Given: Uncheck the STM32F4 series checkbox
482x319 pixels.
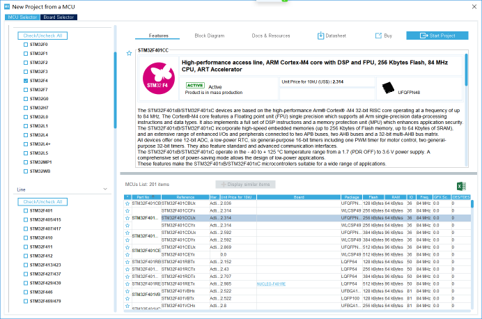Looking at the screenshot, I should coord(26,81).
